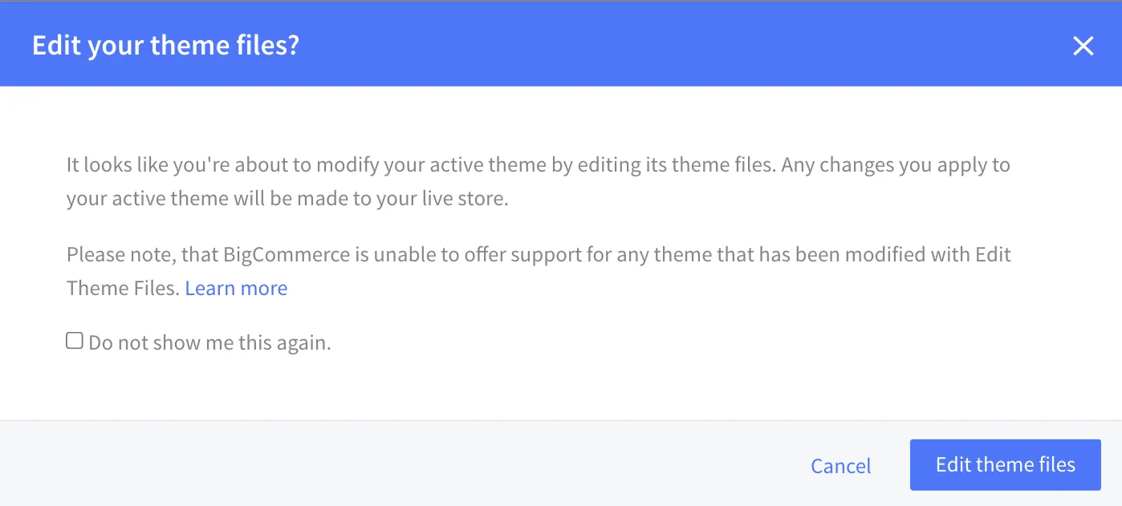Image resolution: width=1122 pixels, height=506 pixels.
Task: Click the word 'BigCommerce' in the notice
Action: [x=287, y=255]
